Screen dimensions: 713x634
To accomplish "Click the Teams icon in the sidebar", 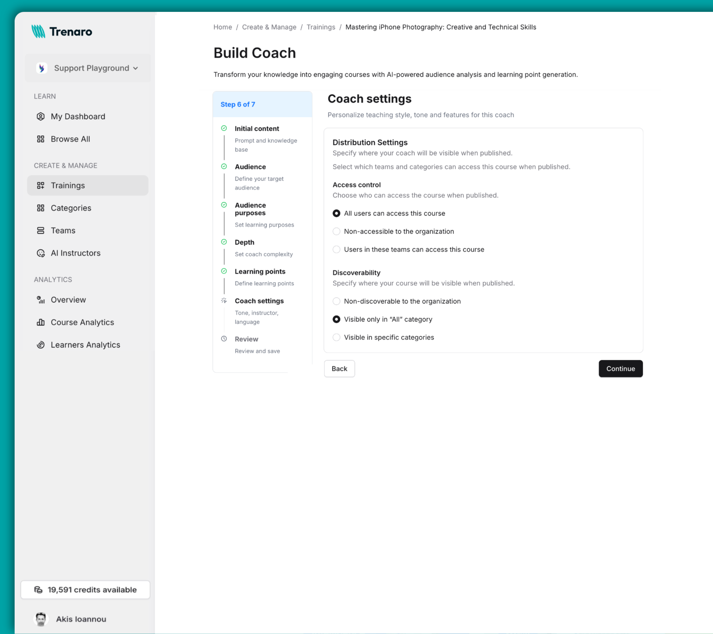I will click(x=40, y=230).
